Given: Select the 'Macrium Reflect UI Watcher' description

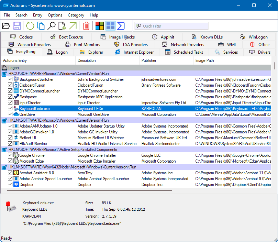Looking at the screenshot, I should pos(101,138).
